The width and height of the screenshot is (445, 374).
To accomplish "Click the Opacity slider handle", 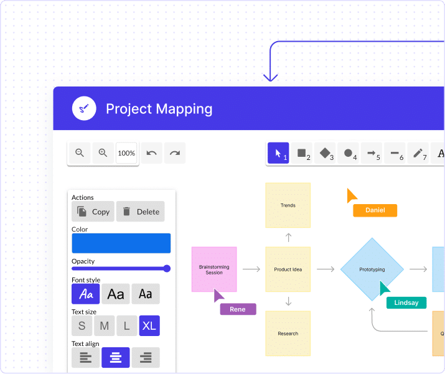I will [x=166, y=269].
